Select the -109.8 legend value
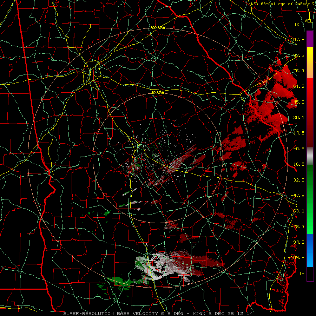Viewport: 316px width, 316px height. (296, 258)
